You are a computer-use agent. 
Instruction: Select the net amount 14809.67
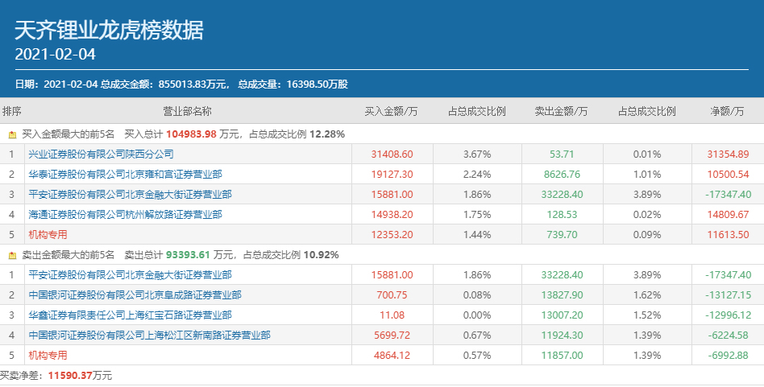(x=728, y=214)
